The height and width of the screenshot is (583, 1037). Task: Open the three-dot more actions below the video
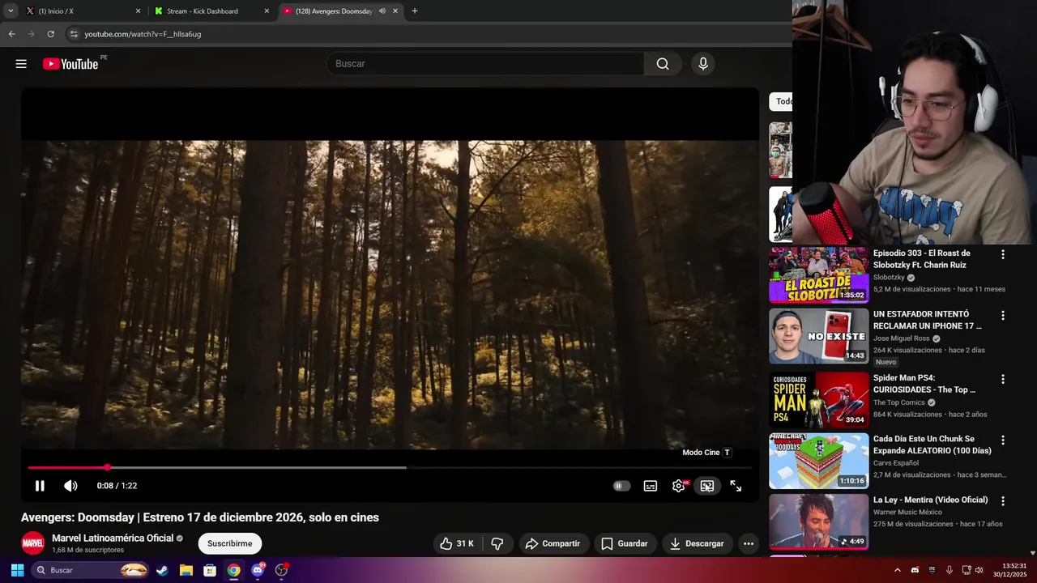tap(749, 543)
